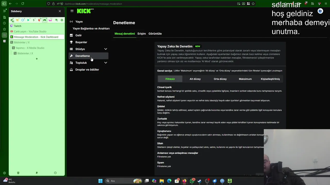Viewport: 330px width, 185px height.
Task: Open File Explorer from taskbar
Action: pyautogui.click(x=162, y=181)
